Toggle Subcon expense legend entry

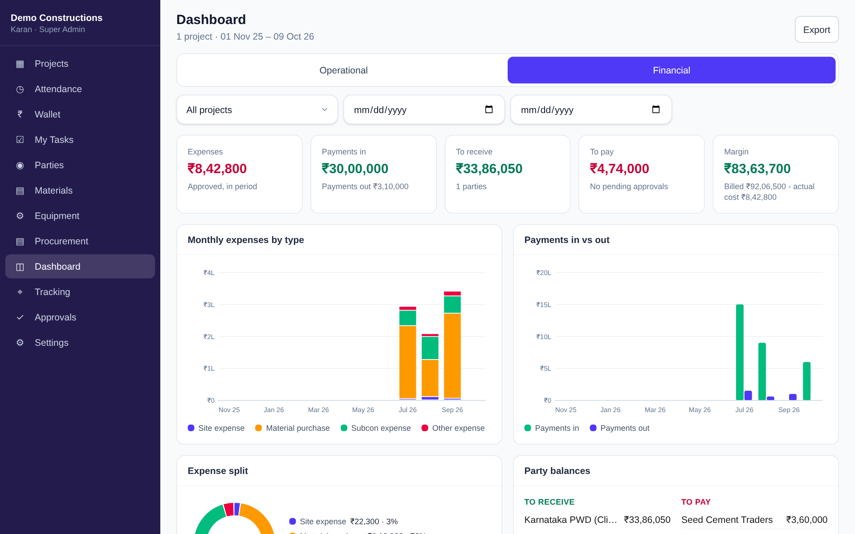[375, 428]
